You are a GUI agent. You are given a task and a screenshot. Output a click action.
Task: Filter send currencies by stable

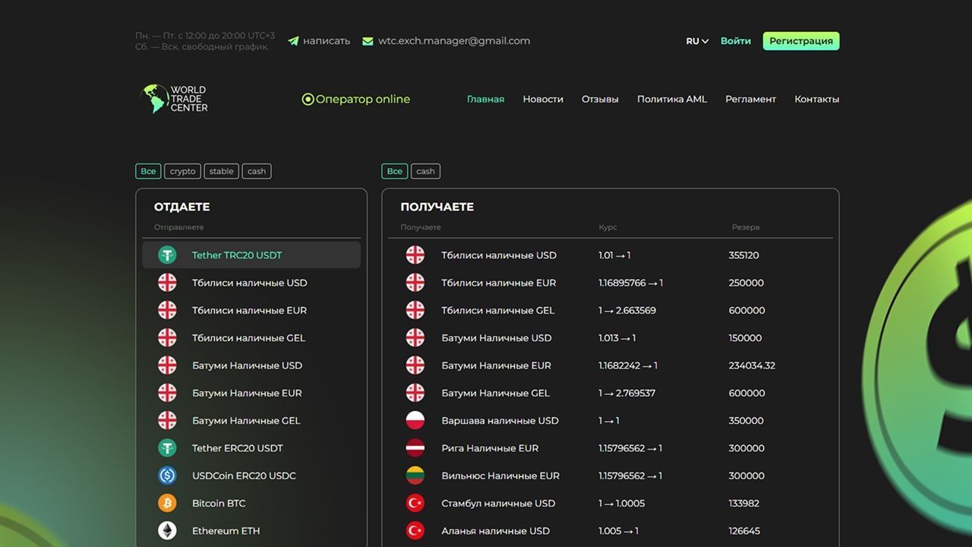tap(221, 171)
